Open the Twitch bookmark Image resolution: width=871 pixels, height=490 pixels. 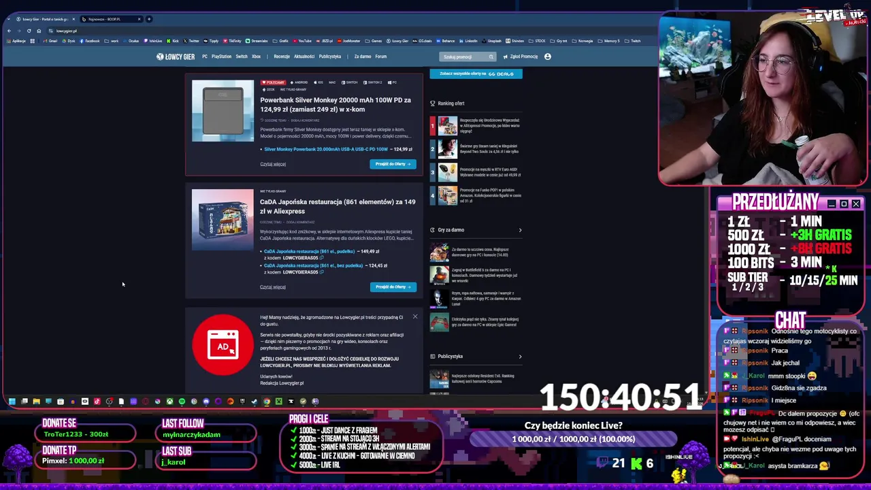tap(632, 41)
